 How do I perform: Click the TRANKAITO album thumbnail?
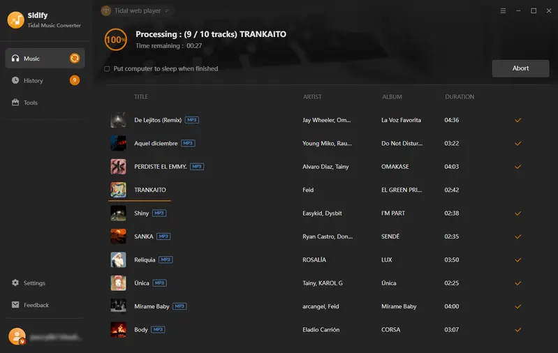click(118, 190)
